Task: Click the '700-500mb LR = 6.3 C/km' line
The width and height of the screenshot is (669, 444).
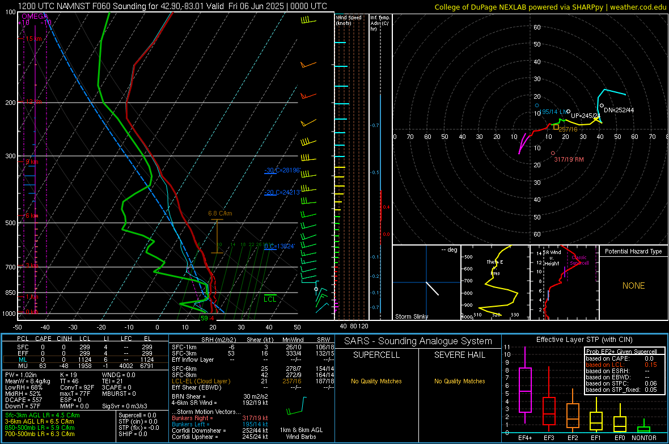Action: pyautogui.click(x=40, y=434)
